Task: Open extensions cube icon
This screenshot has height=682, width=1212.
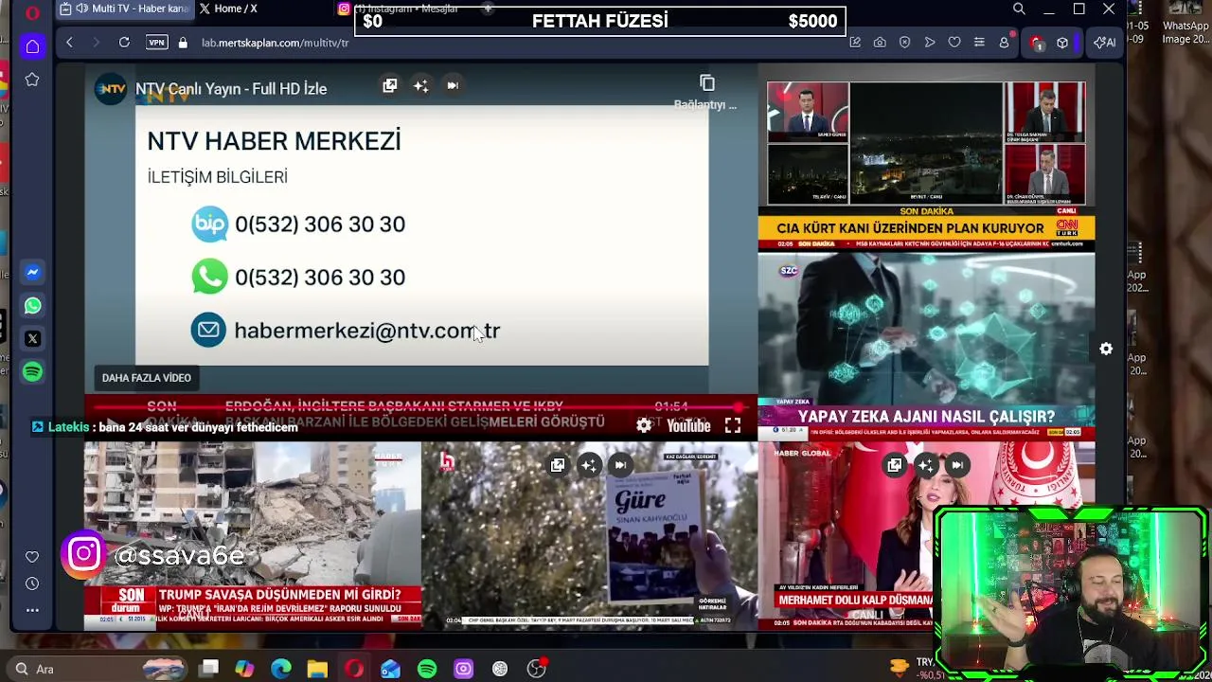Action: 1062,43
